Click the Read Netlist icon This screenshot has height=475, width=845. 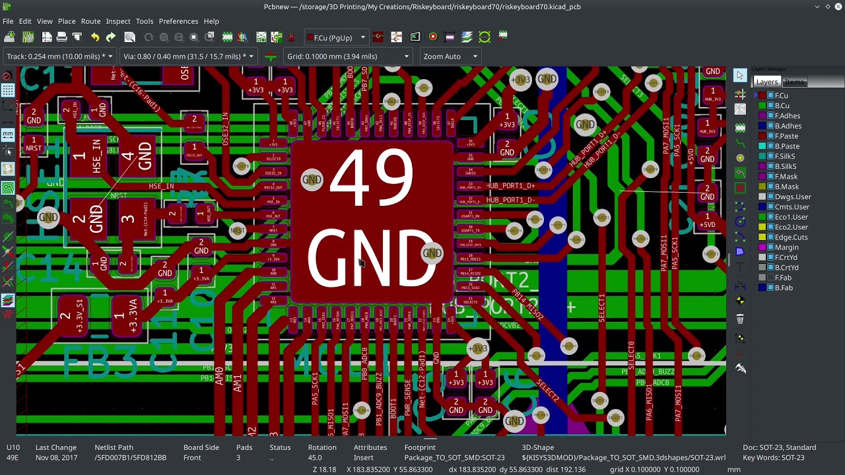[x=261, y=37]
